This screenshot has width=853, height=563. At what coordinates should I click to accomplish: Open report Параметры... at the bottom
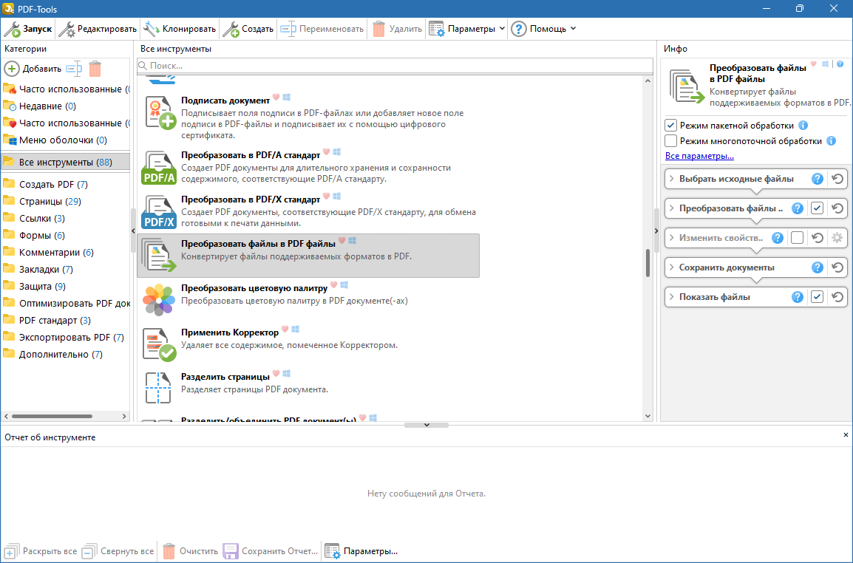pos(361,551)
